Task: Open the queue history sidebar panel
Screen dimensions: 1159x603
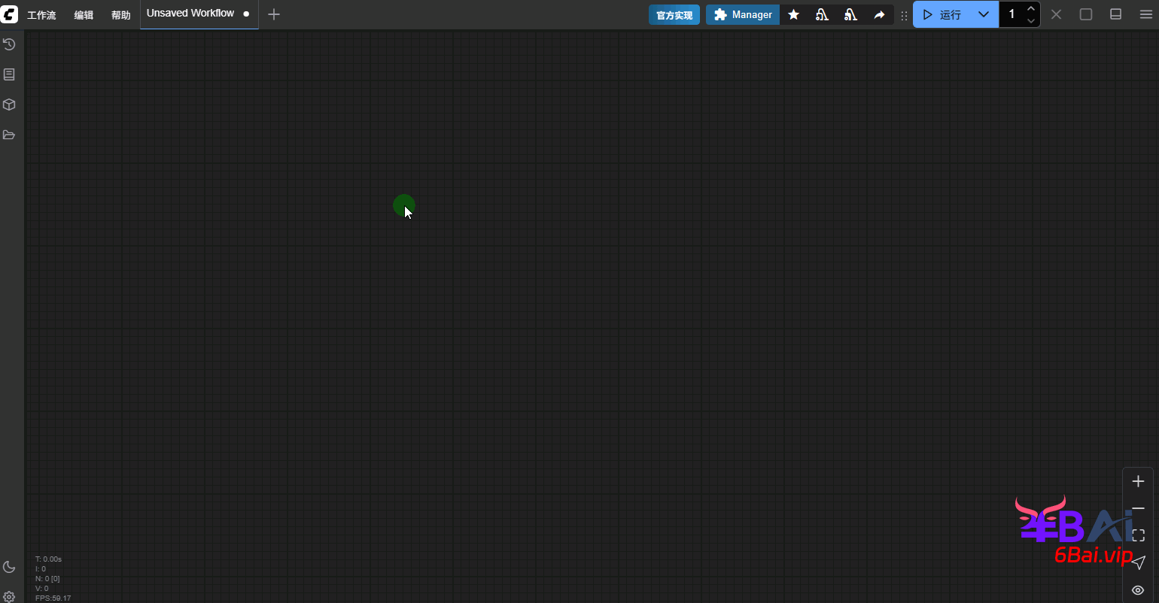Action: pos(9,44)
